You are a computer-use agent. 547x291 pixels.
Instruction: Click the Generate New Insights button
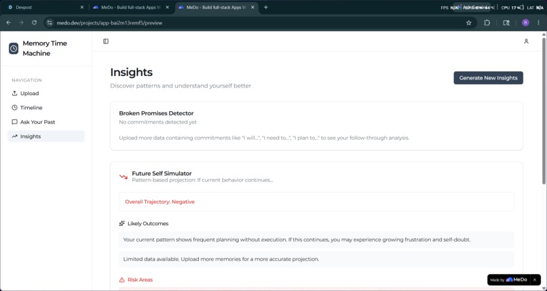pyautogui.click(x=488, y=78)
